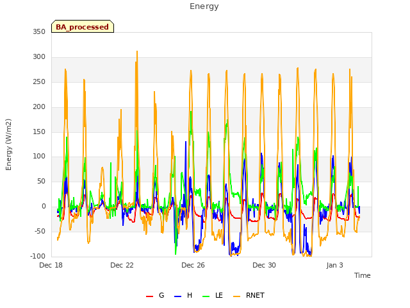Click the Dec 26 x-axis label

193,265
